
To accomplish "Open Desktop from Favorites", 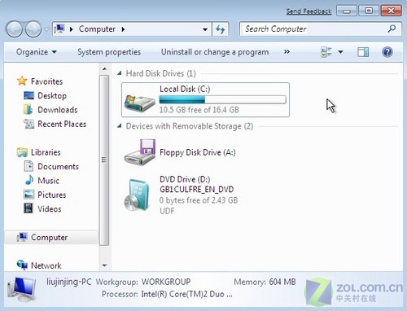I will coord(52,95).
